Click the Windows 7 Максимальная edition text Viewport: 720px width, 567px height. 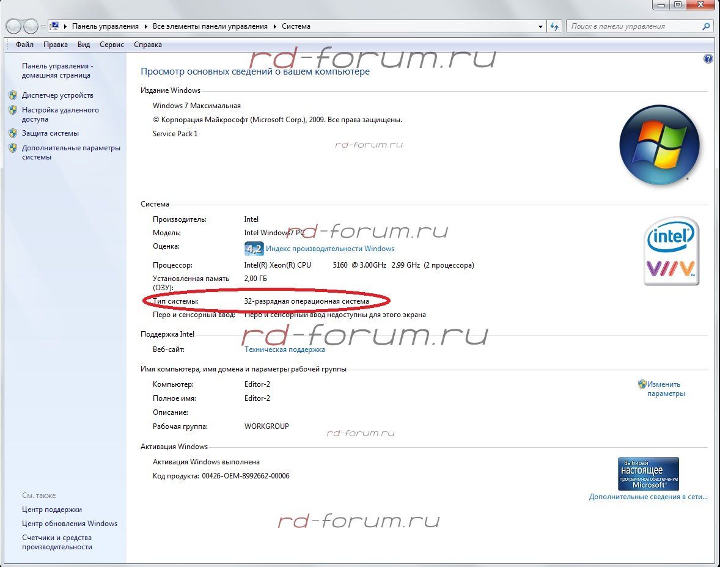pos(197,106)
